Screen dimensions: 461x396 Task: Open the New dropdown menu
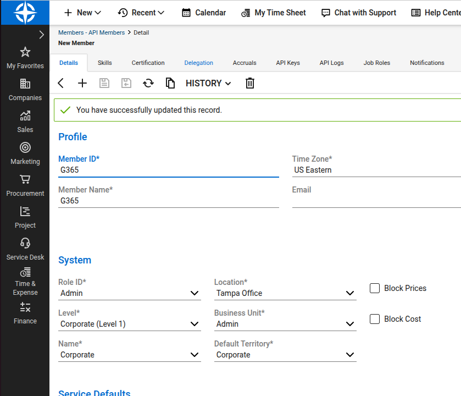coord(82,13)
